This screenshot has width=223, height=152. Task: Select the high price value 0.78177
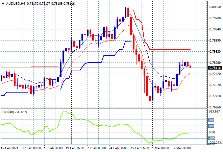click(x=45, y=4)
